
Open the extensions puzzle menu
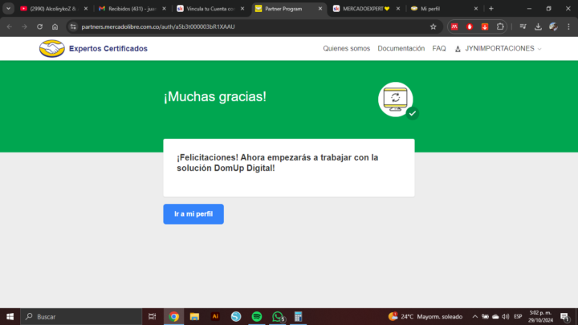(x=500, y=26)
